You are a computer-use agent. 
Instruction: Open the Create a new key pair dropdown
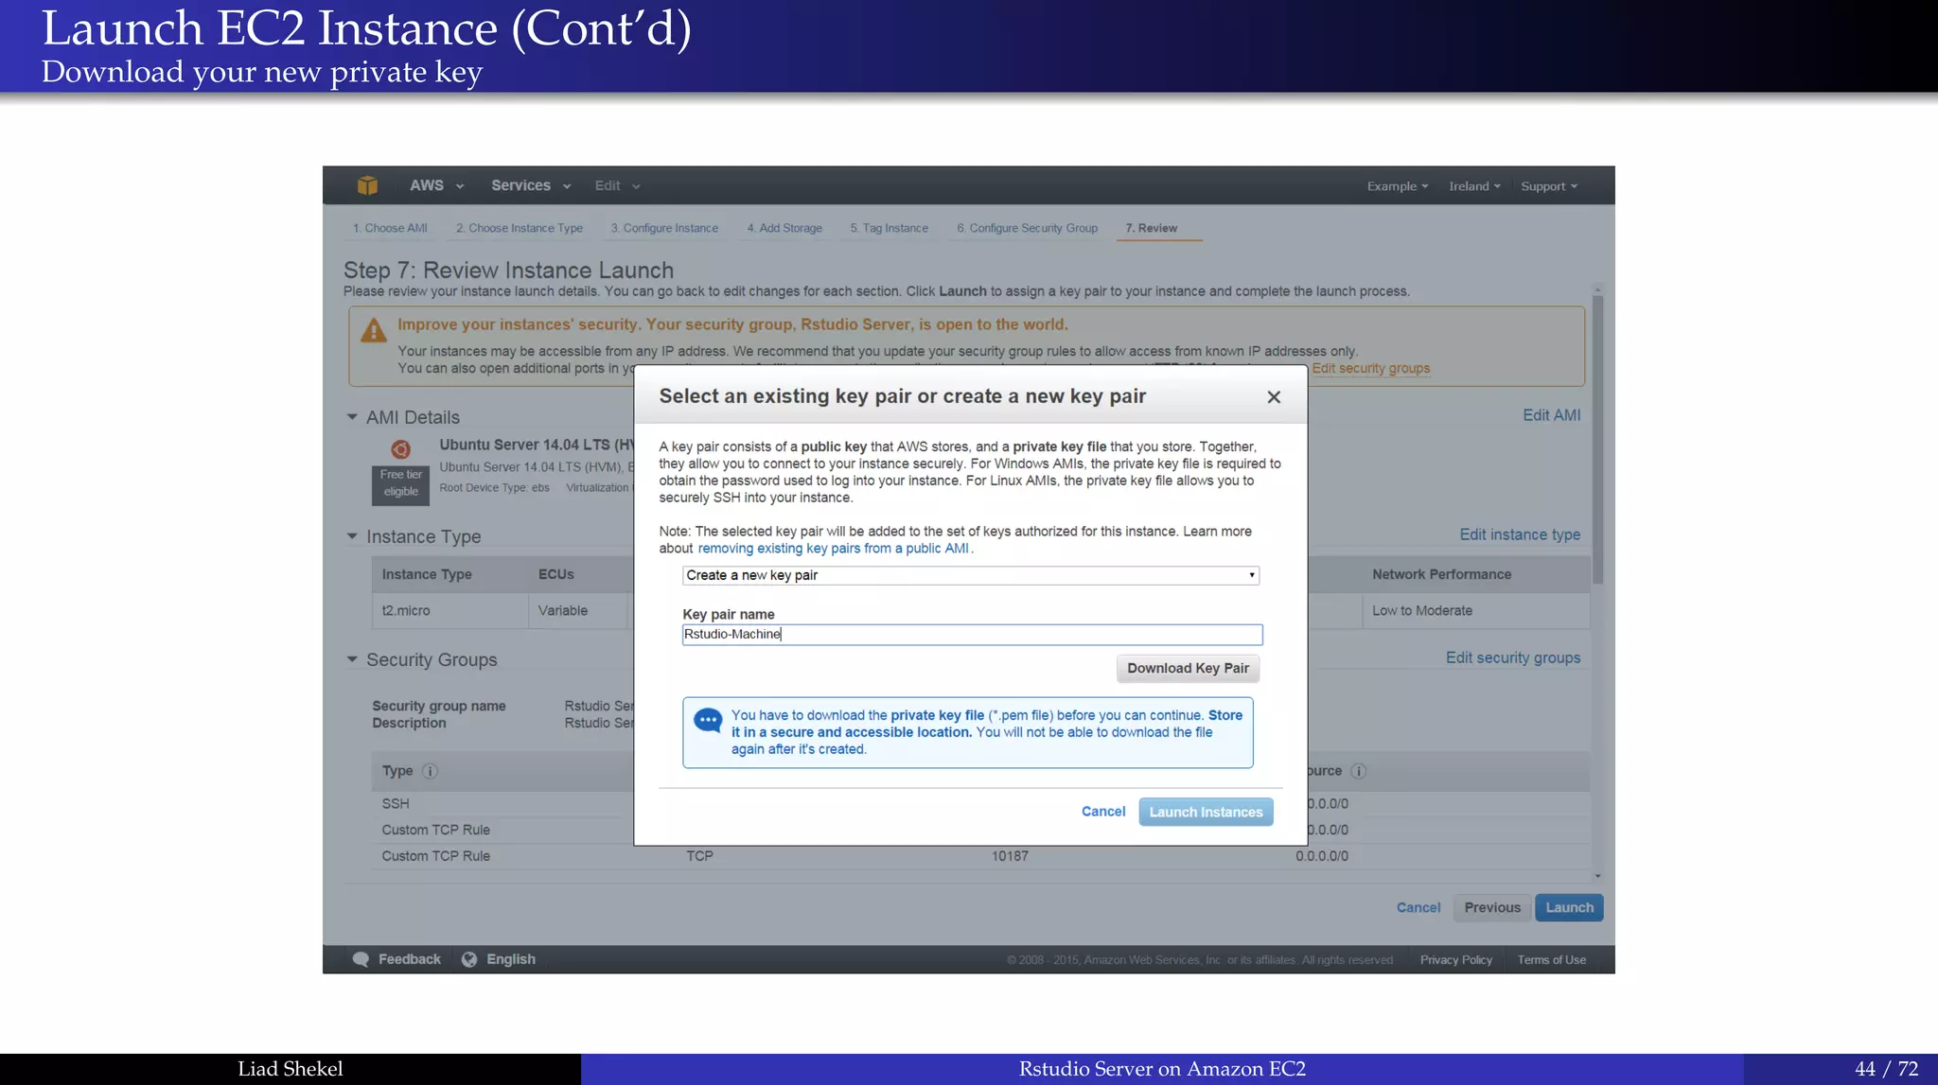pyautogui.click(x=971, y=575)
